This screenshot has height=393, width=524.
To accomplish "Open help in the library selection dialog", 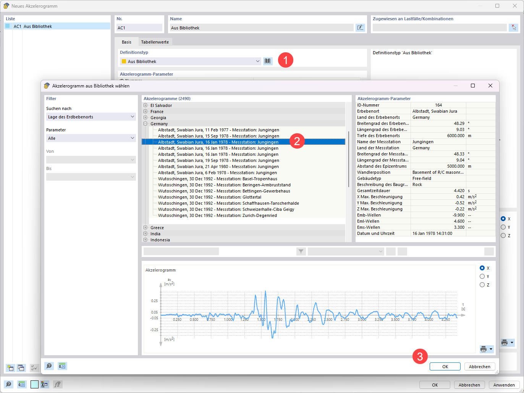I will point(49,366).
